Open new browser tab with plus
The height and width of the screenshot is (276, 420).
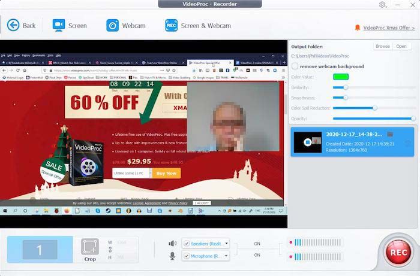pos(284,62)
